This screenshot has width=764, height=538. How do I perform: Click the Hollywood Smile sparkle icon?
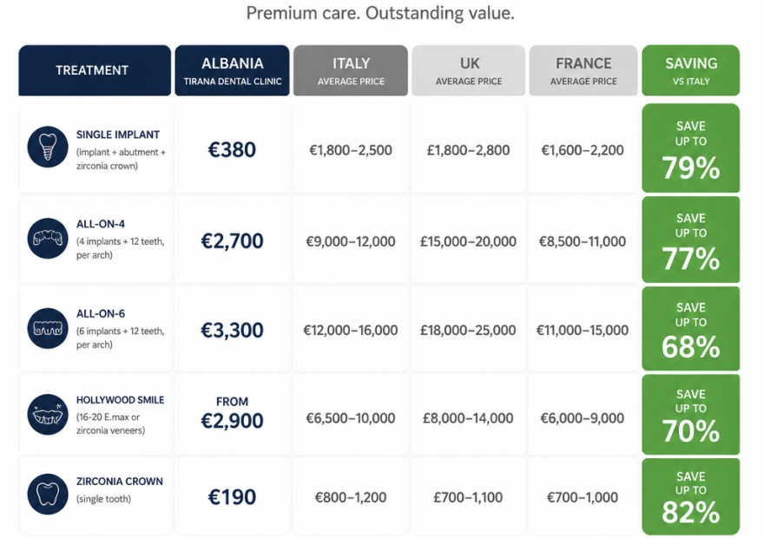(x=48, y=414)
